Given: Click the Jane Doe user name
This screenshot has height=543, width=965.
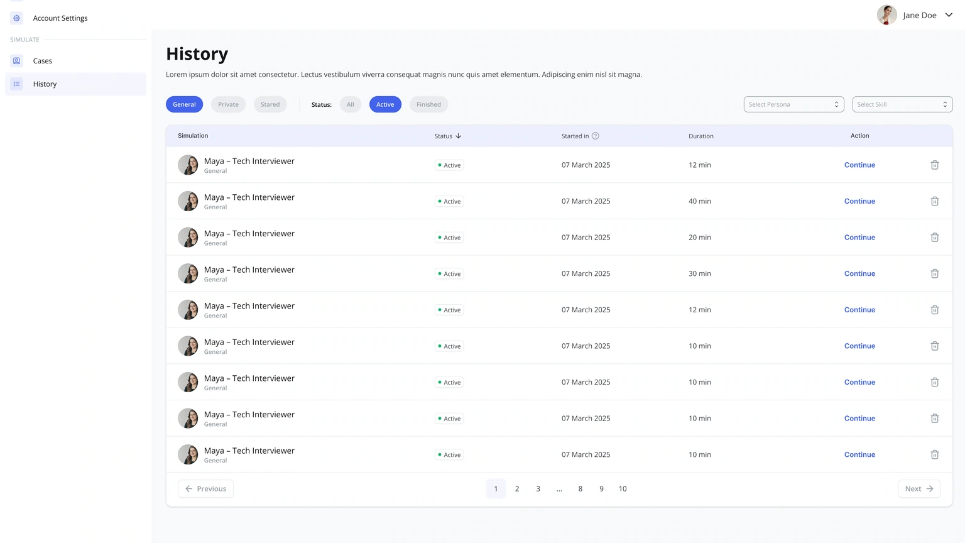Looking at the screenshot, I should tap(920, 15).
